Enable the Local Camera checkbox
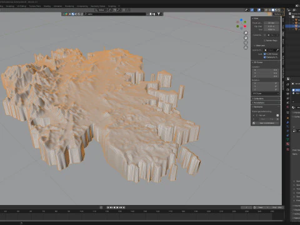Image resolution: width=300 pixels, height=225 pixels. pyautogui.click(x=265, y=35)
